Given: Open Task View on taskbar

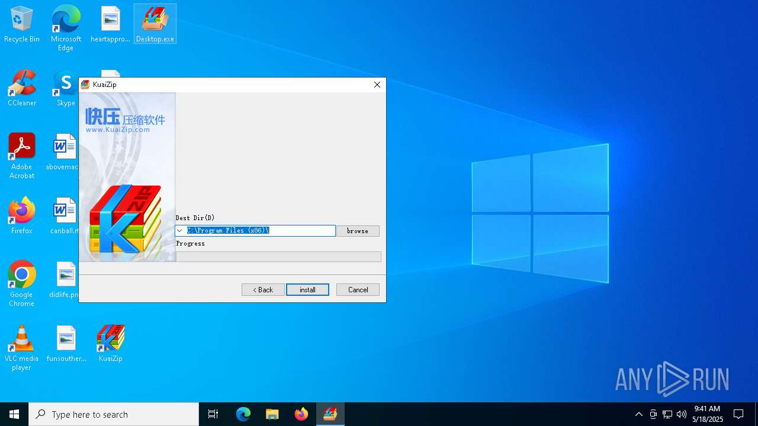Looking at the screenshot, I should click(x=213, y=414).
